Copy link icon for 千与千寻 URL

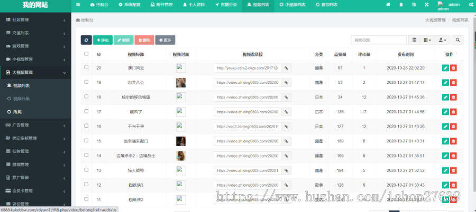click(x=286, y=126)
